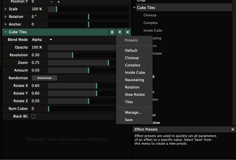Expand the Rotation parameter

coord(5,17)
